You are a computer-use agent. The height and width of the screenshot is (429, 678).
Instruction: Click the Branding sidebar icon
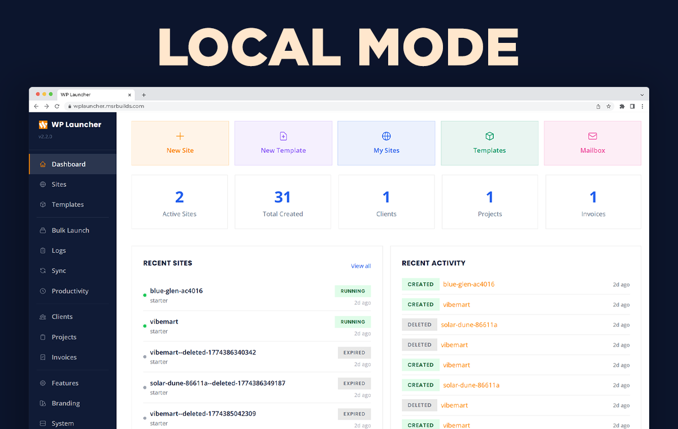[x=43, y=404]
